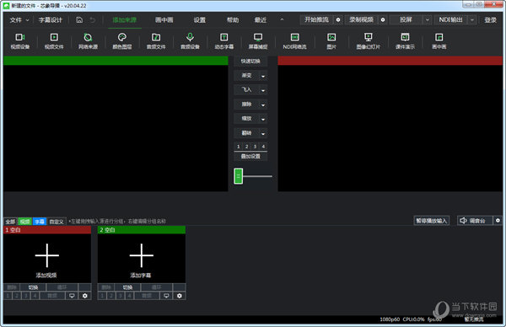
Task: Add a video file source
Action: click(x=54, y=40)
